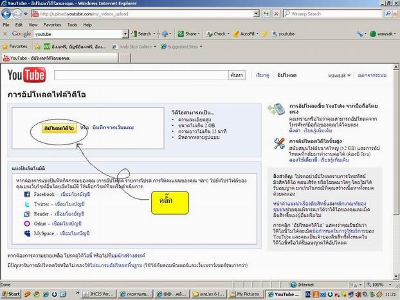
Task: Click the mobile phone upload icon
Action: pos(277,109)
